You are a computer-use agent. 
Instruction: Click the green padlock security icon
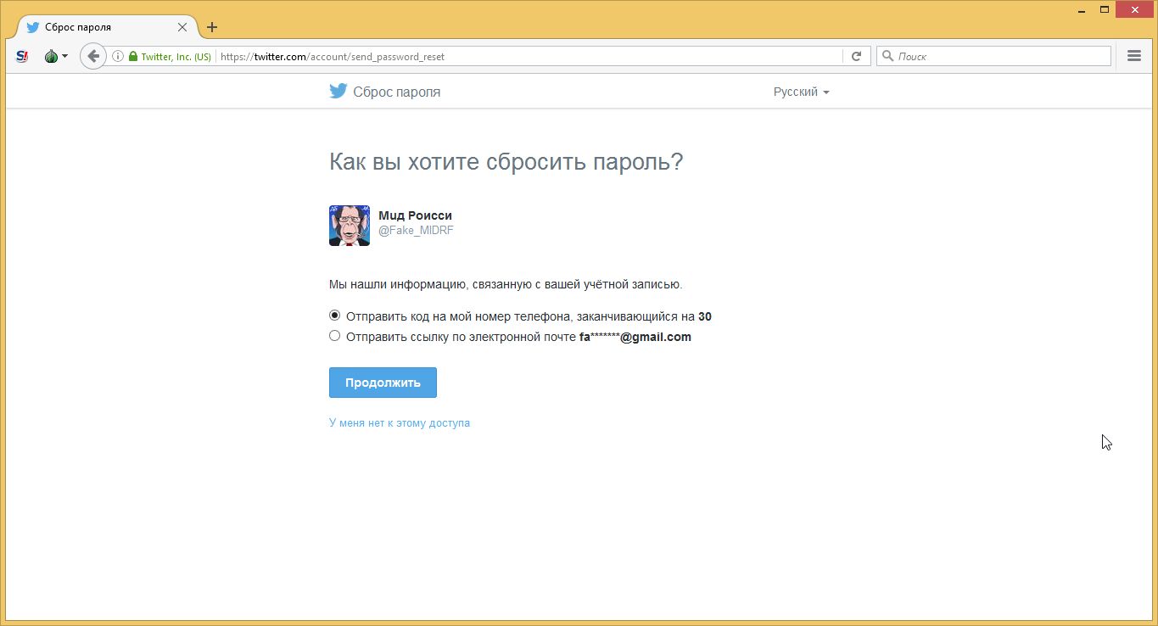[x=133, y=57]
